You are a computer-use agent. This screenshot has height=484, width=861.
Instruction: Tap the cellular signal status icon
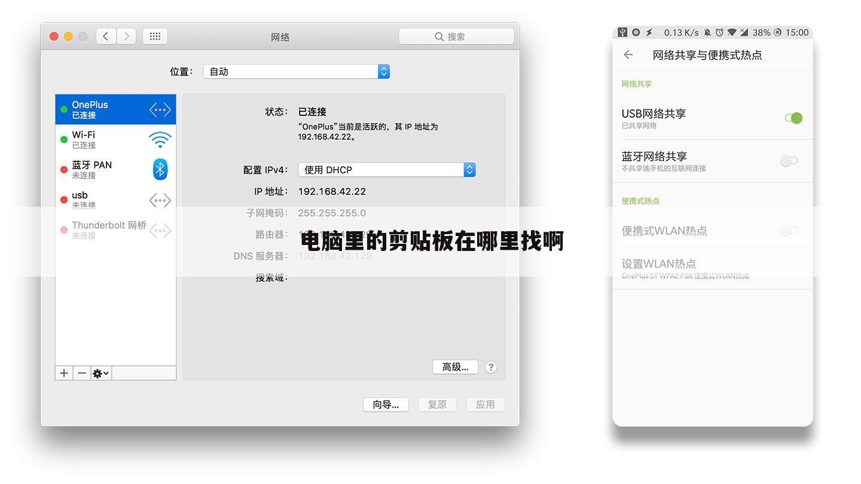point(744,32)
